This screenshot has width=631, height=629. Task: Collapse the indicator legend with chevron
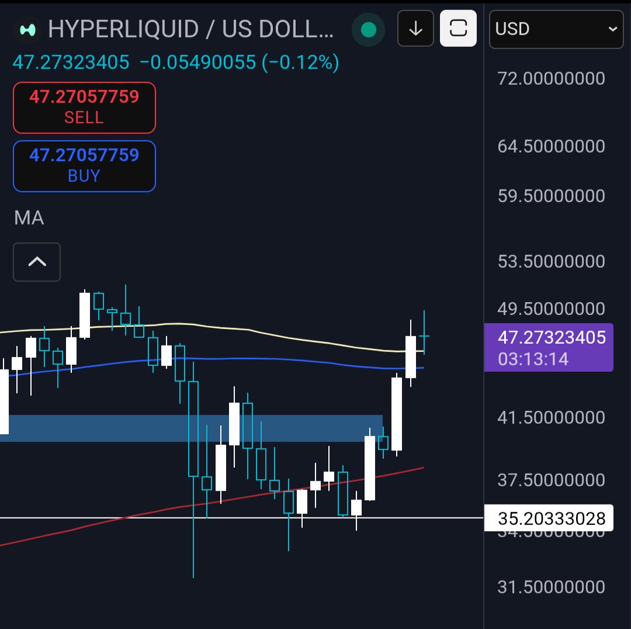coord(37,262)
